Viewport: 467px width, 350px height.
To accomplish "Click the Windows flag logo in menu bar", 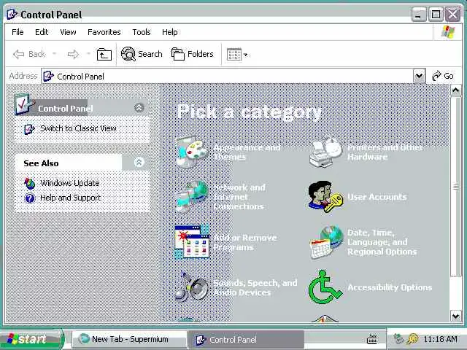I will pyautogui.click(x=448, y=32).
